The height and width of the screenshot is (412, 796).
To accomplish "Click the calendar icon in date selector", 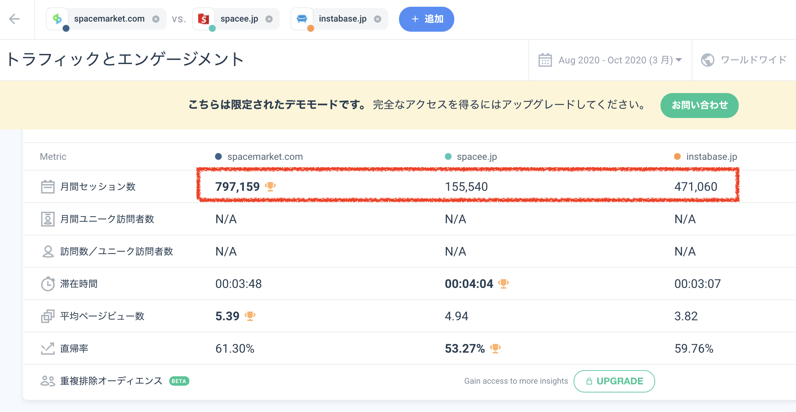I will [x=545, y=60].
